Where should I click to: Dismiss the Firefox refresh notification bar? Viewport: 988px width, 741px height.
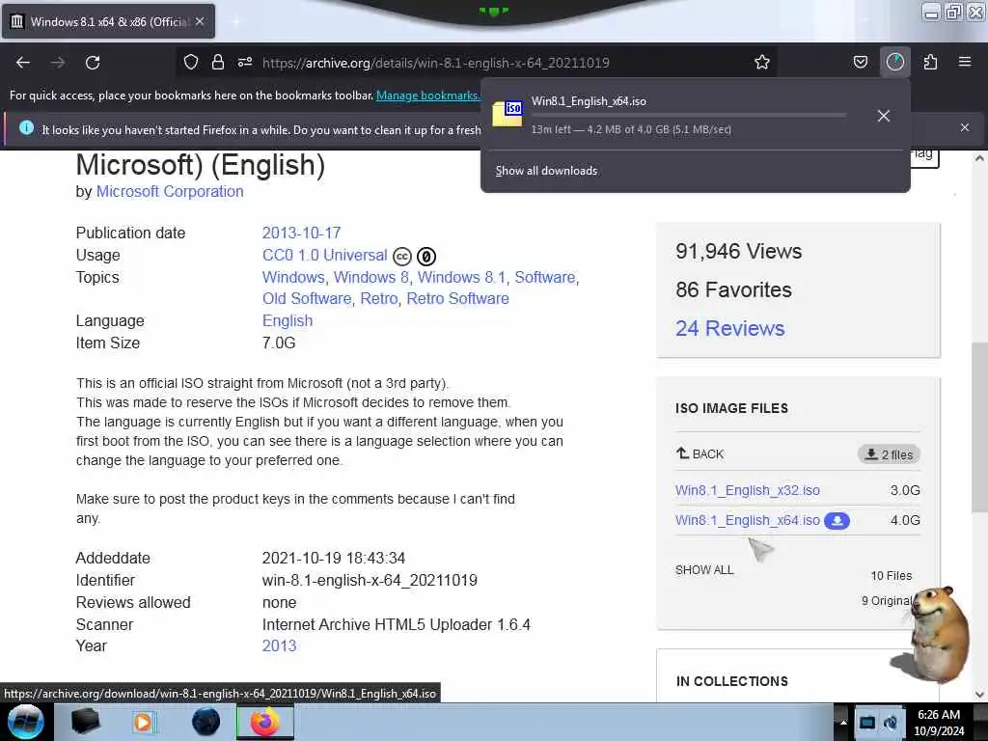965,127
